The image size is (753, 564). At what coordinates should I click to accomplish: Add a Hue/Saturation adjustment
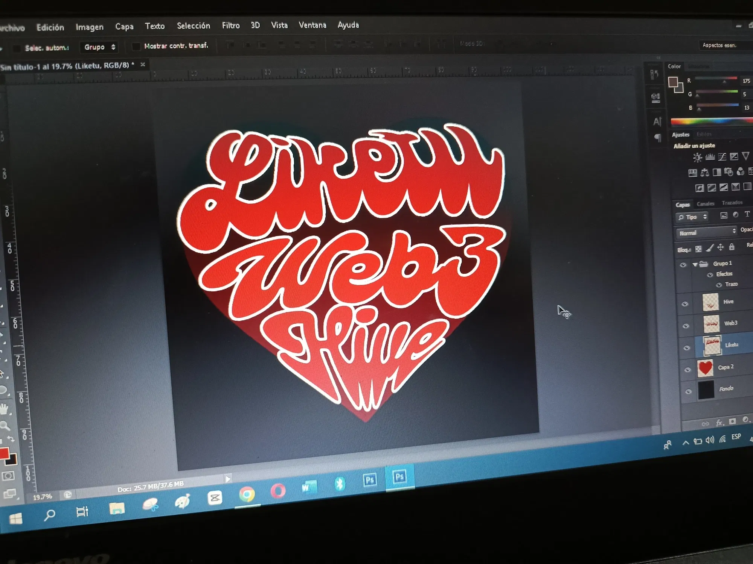click(692, 173)
